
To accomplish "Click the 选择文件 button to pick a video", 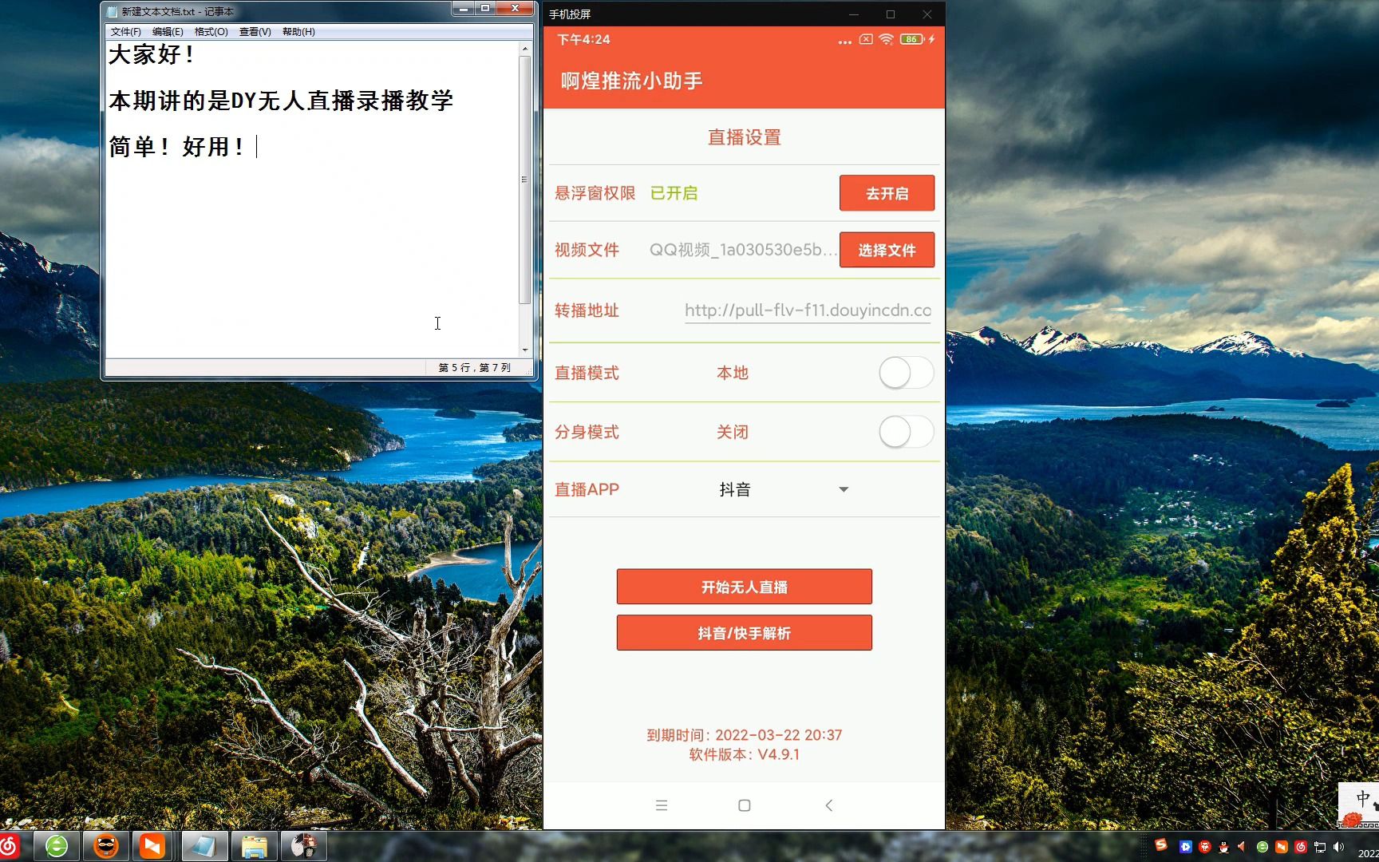I will click(886, 250).
